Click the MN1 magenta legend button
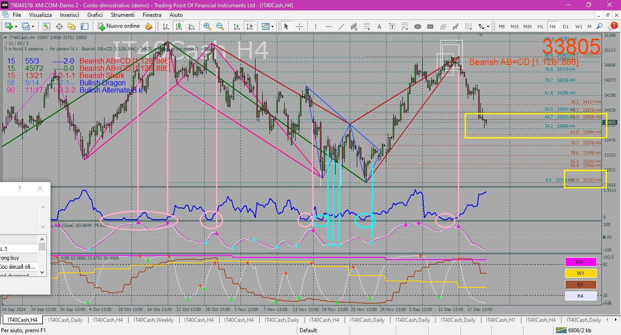Screen dimensions: 621x335 (581, 262)
